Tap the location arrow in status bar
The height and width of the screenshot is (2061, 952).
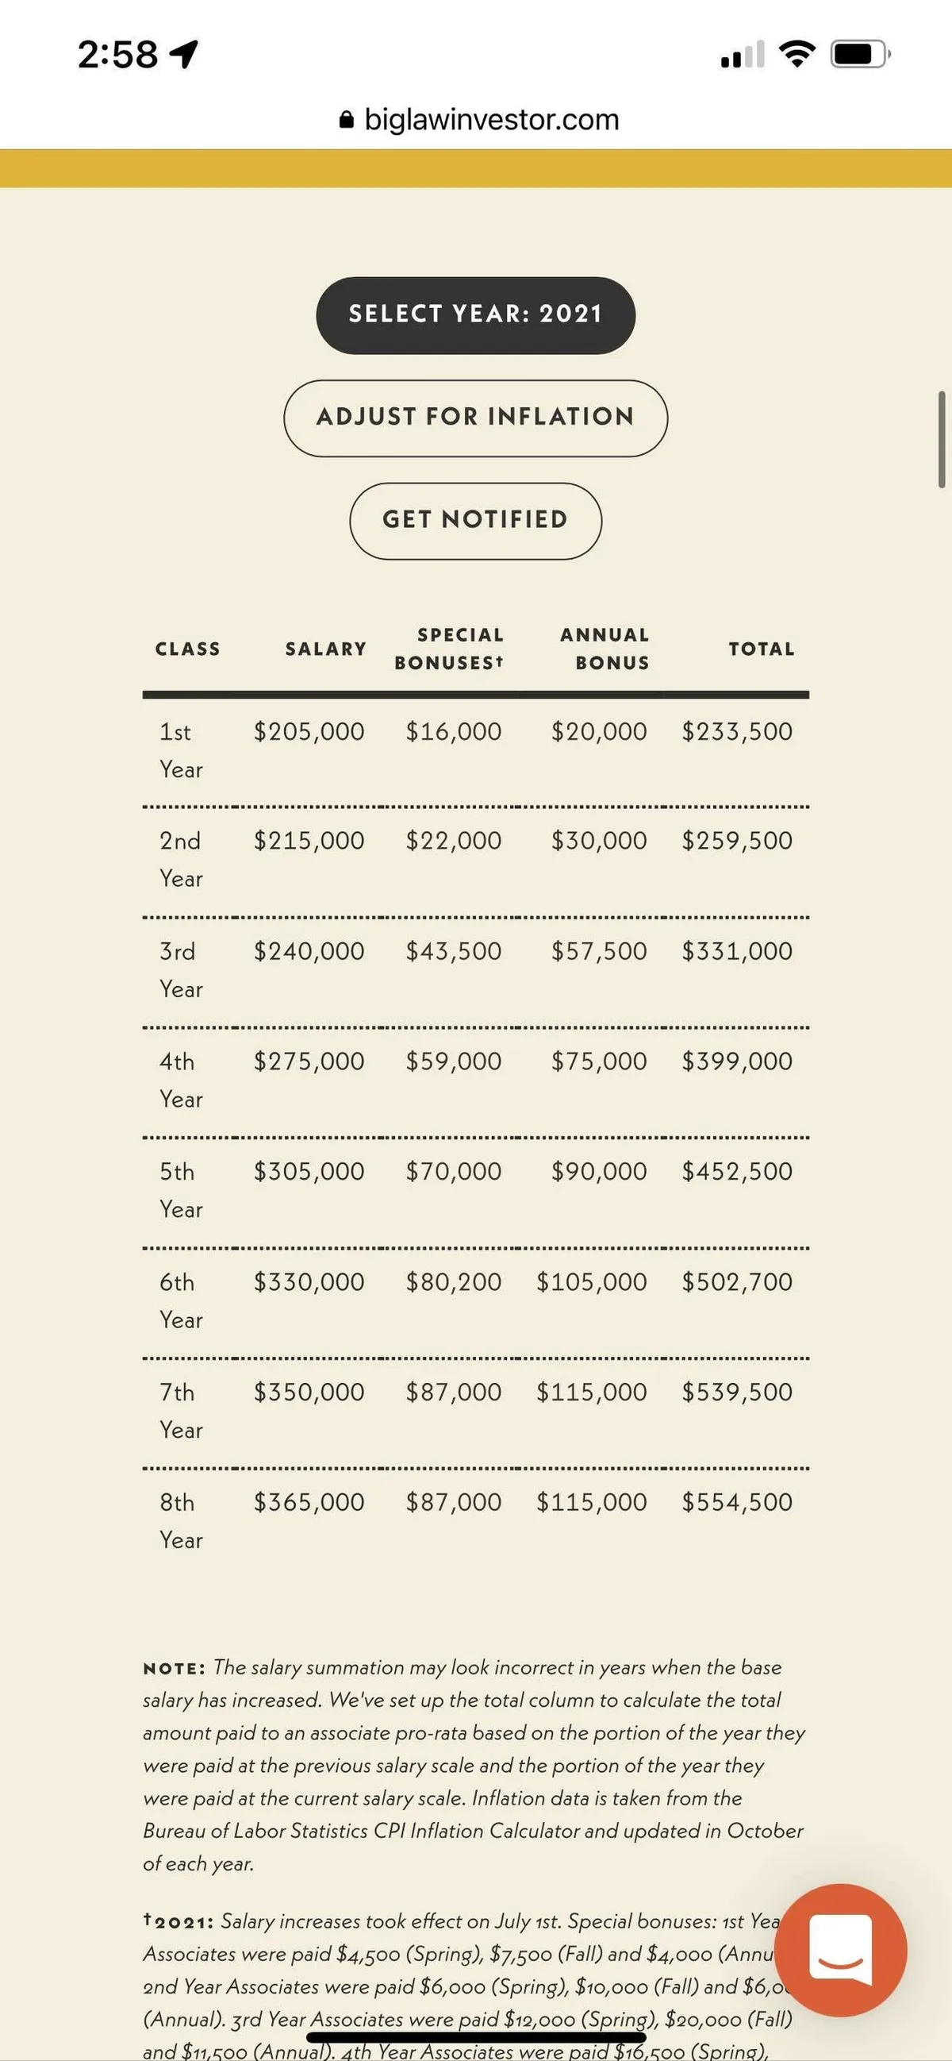click(x=185, y=55)
